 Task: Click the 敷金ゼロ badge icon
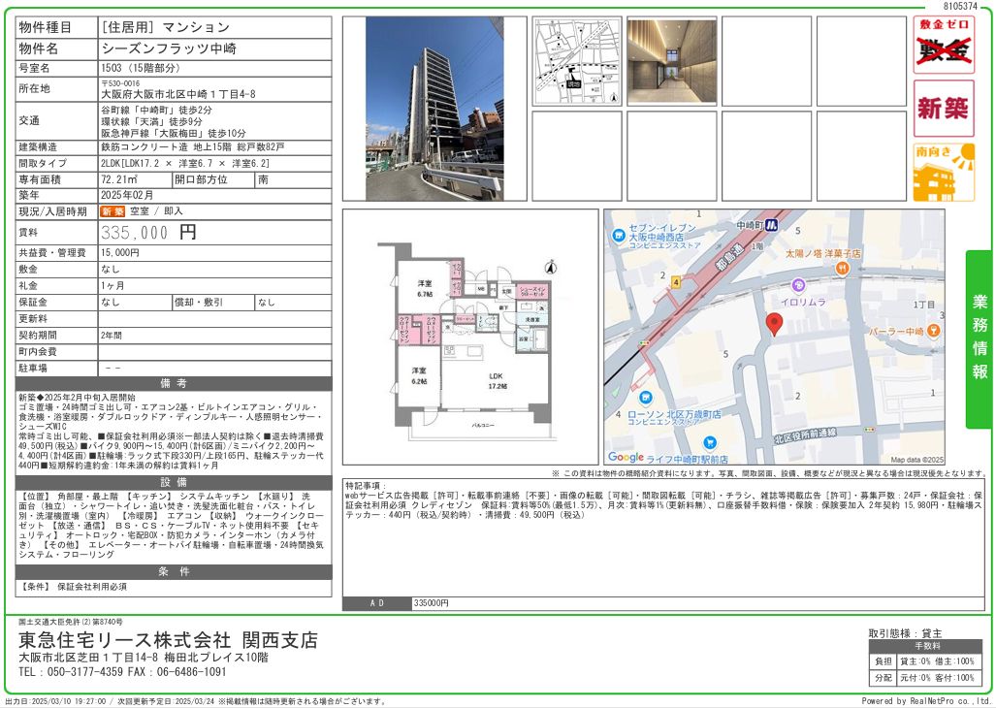click(944, 45)
